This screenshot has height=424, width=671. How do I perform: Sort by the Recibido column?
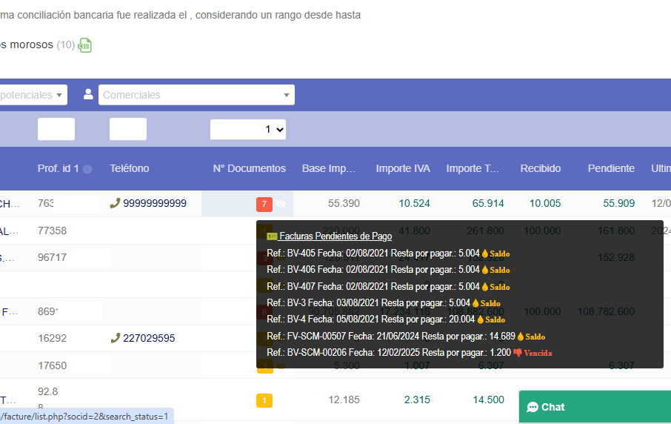pos(541,169)
